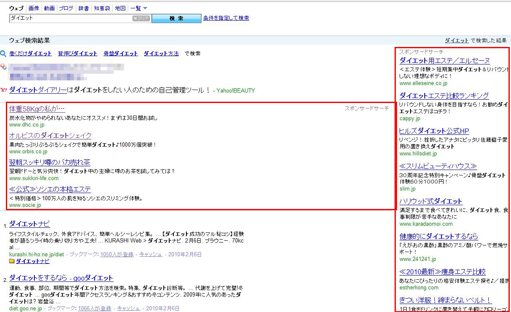Click the Yahoo Y! icon beside ダイエットダイアリー
Image resolution: width=511 pixels, height=312 pixels.
4,90
